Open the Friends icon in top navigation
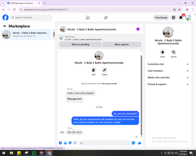Viewport: 196px width, 156px height. (x=106, y=18)
